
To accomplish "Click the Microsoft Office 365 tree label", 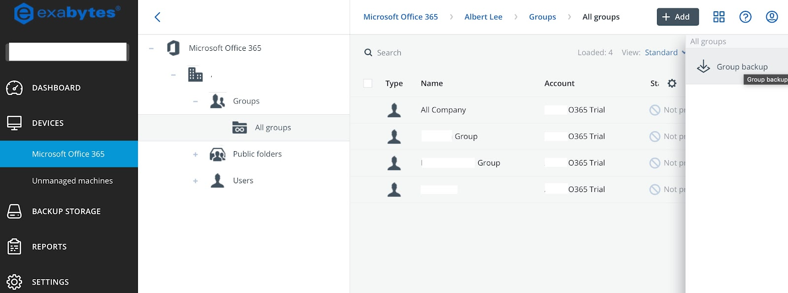I will click(225, 48).
